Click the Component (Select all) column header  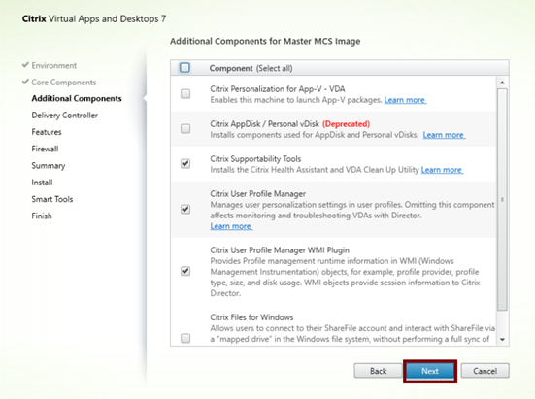click(251, 68)
